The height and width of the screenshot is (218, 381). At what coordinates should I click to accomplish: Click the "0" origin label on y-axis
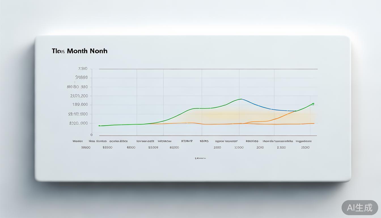pos(91,135)
